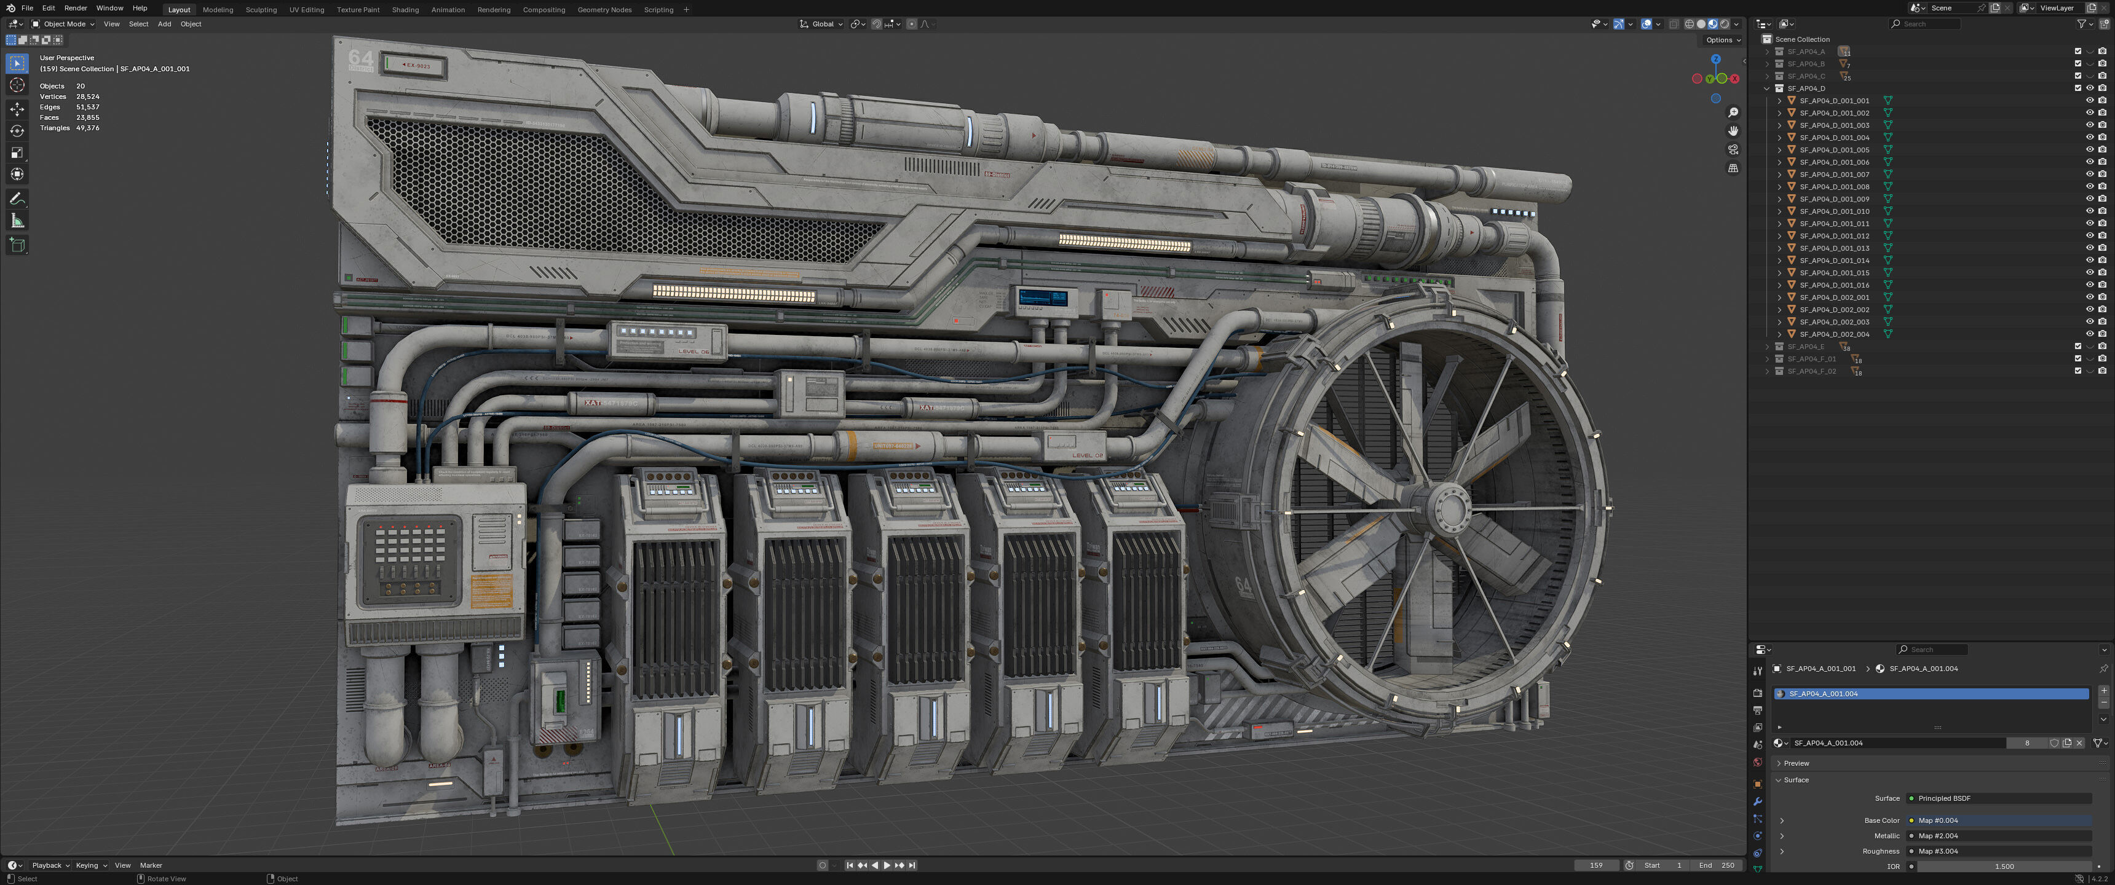This screenshot has height=885, width=2115.
Task: Uncheck SF_AP04_A collection exclude checkbox
Action: pyautogui.click(x=2078, y=51)
